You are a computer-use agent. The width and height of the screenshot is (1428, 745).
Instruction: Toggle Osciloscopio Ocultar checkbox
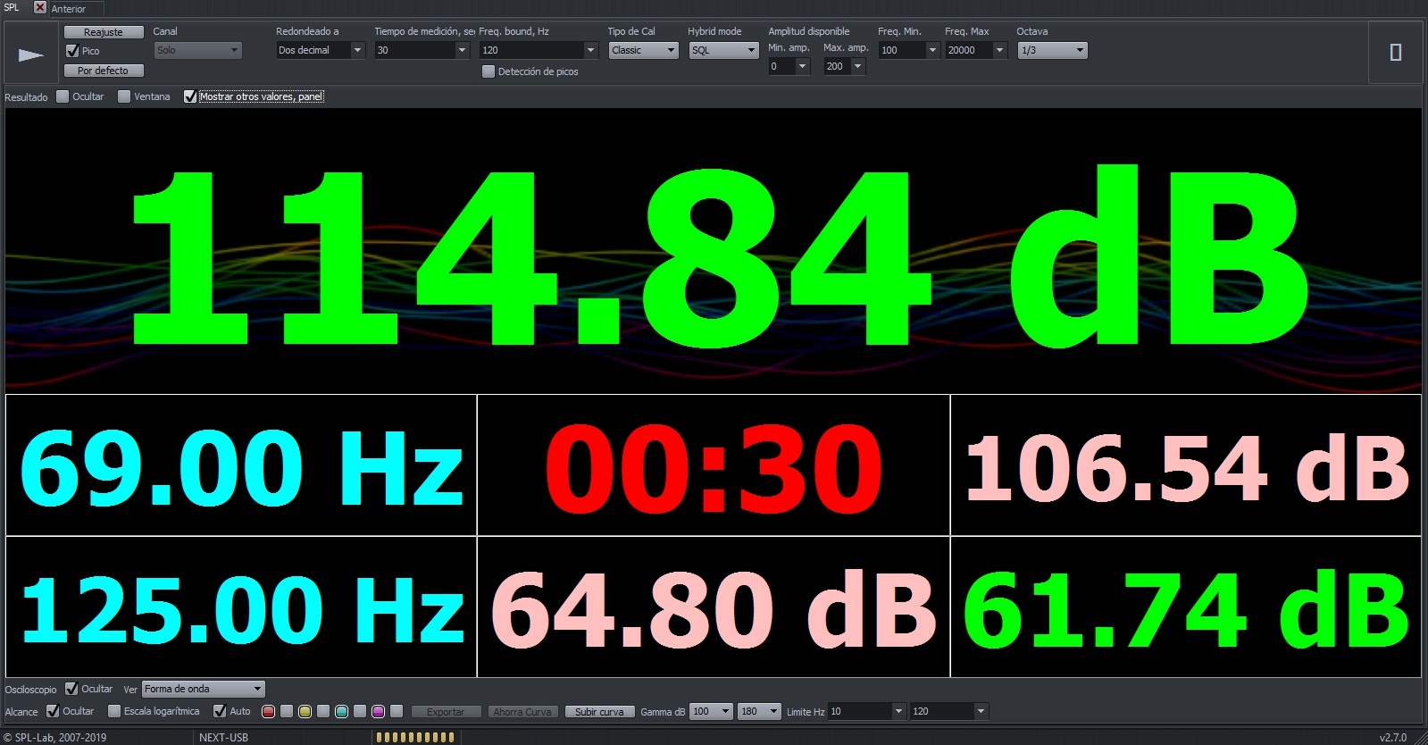71,689
